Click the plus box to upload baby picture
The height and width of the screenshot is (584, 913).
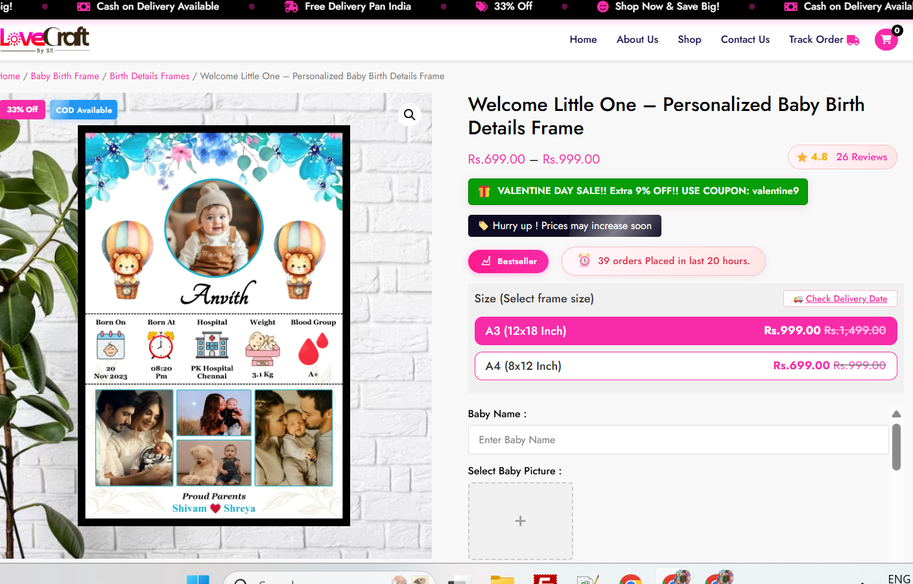tap(520, 521)
